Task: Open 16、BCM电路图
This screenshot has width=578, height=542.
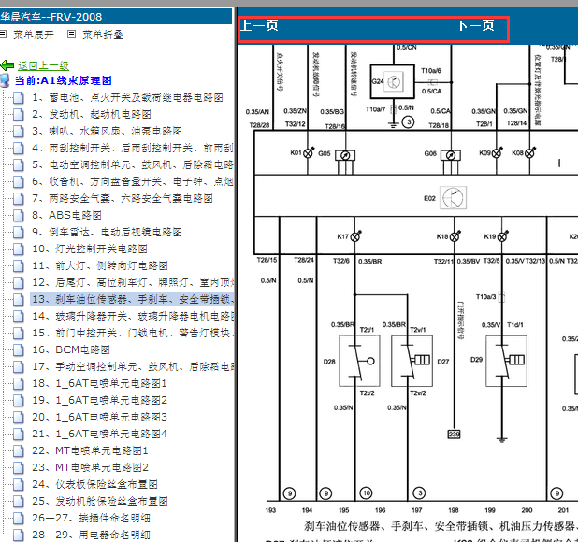Action: (x=71, y=349)
